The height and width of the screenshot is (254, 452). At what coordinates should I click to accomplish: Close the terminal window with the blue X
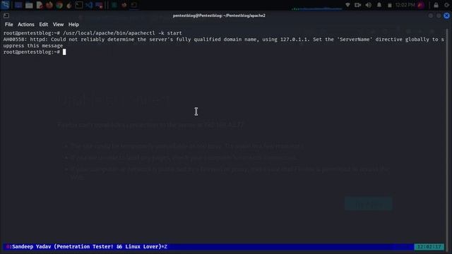coord(446,16)
